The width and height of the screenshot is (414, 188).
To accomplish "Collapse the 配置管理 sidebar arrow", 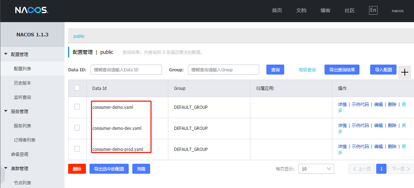I will (6, 54).
